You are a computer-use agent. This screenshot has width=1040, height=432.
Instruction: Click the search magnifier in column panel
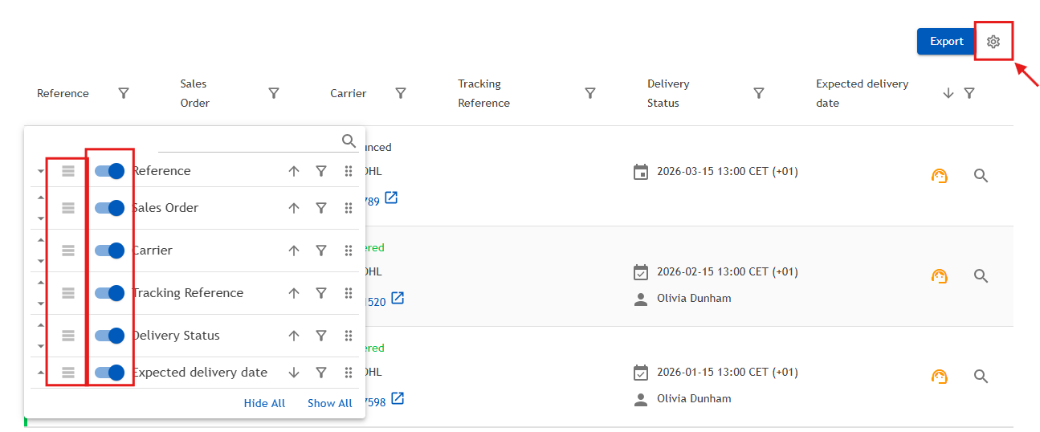click(x=349, y=141)
